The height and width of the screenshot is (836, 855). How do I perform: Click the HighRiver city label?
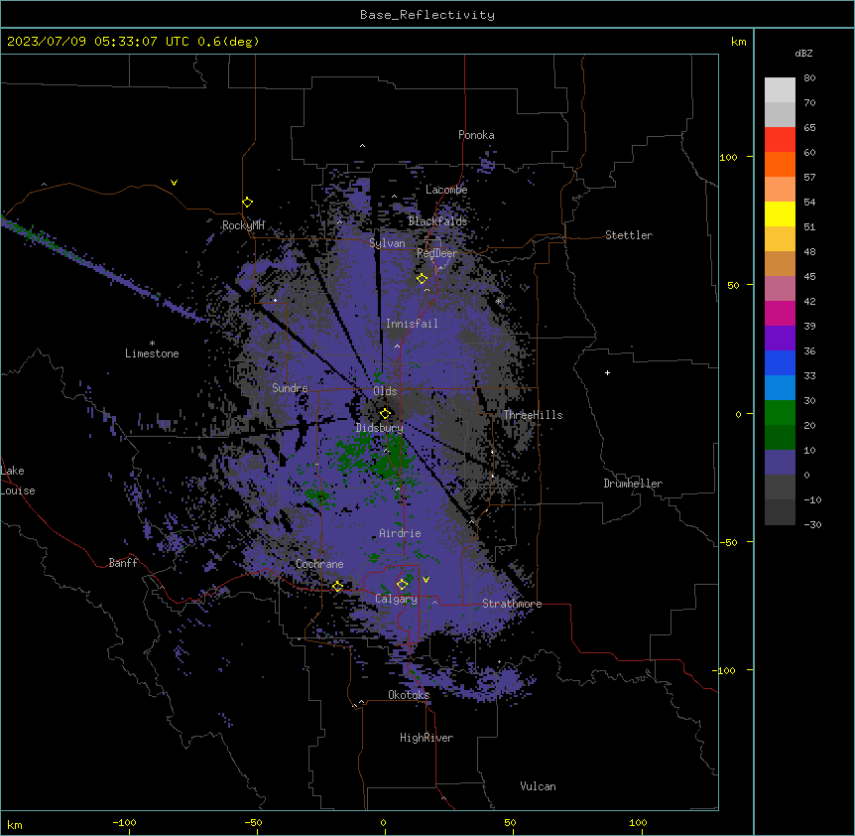pos(427,738)
